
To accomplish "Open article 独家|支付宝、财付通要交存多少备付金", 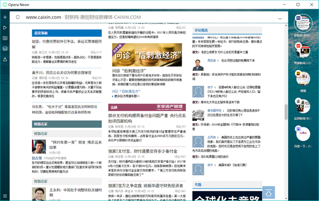I will coord(143,151).
